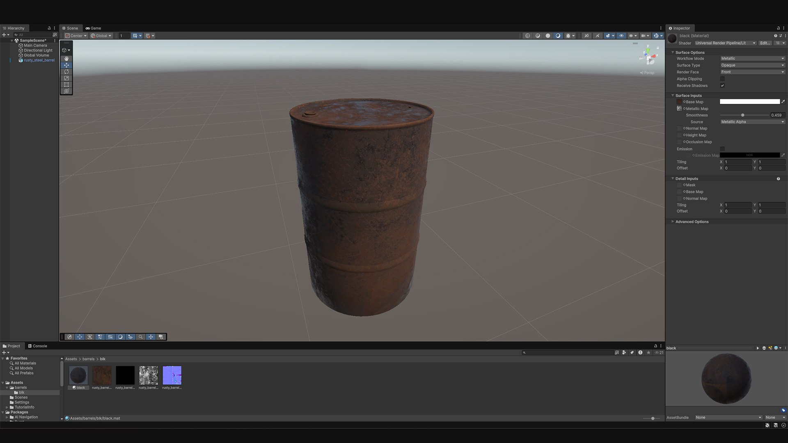
Task: Open the barrels folder in Project tree
Action: click(21, 388)
